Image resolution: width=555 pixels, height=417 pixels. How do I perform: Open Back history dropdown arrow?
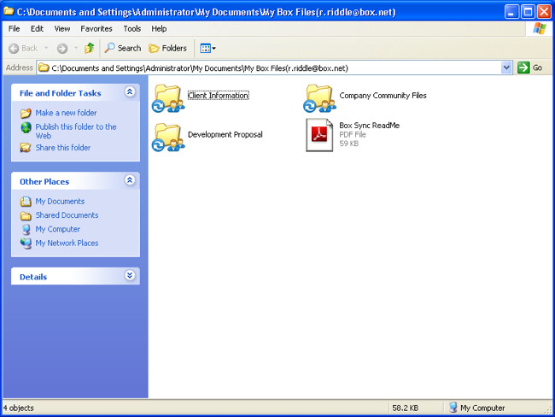click(x=46, y=48)
